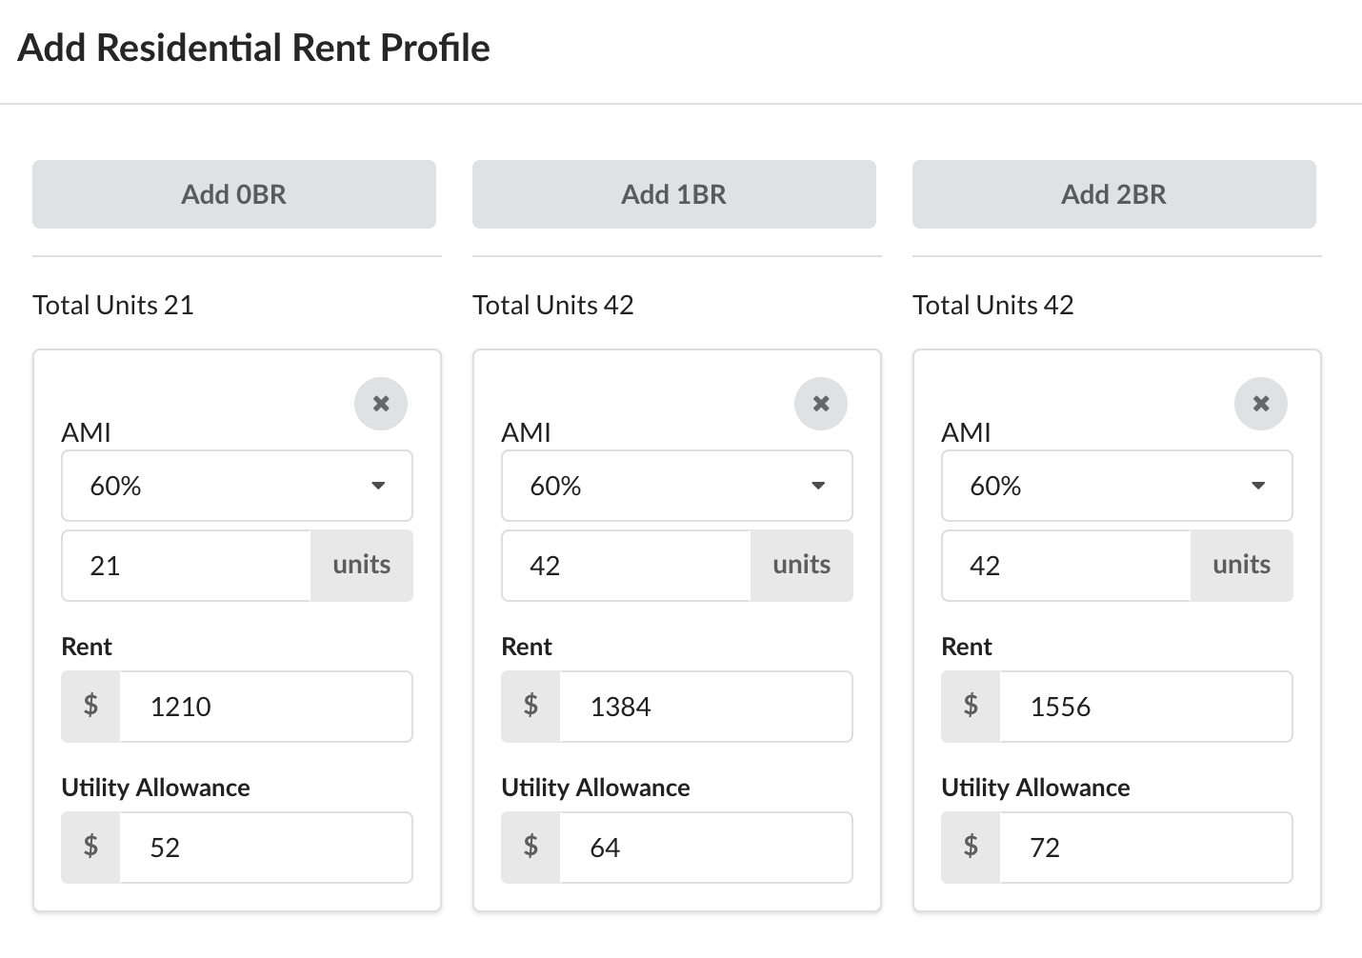The image size is (1362, 958).
Task: Edit the 2BR rent field showing 1556
Action: coord(1147,707)
